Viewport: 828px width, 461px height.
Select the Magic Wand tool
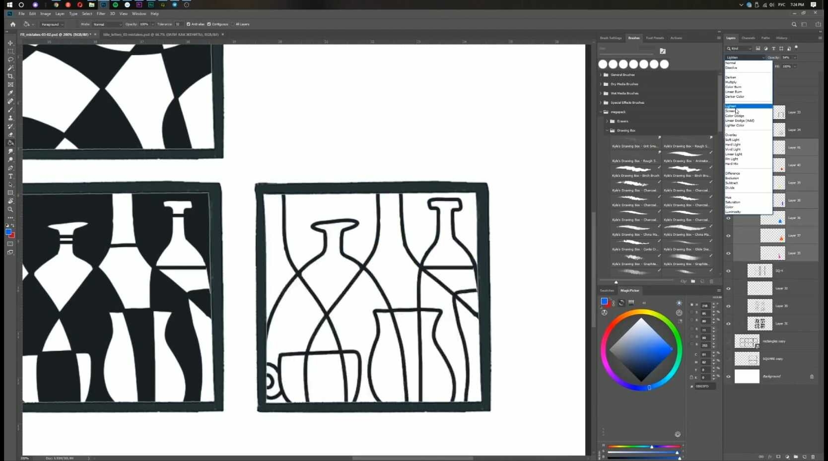click(10, 68)
